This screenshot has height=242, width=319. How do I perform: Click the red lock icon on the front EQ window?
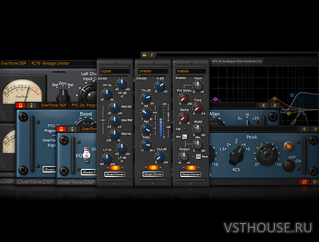(x=61, y=129)
